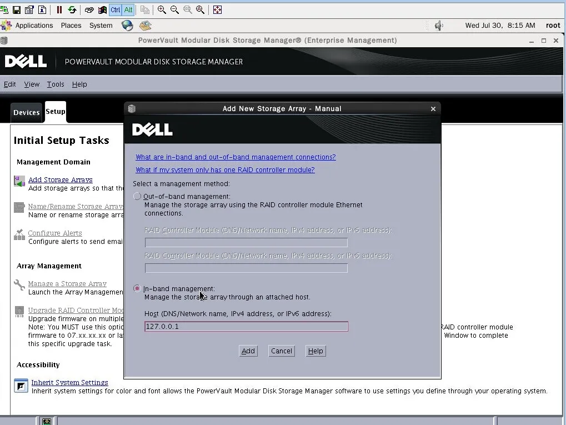Click the Name/Rename Storage Arrays link
This screenshot has height=425, width=566.
point(76,206)
